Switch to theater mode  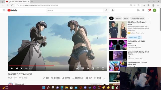98,68
